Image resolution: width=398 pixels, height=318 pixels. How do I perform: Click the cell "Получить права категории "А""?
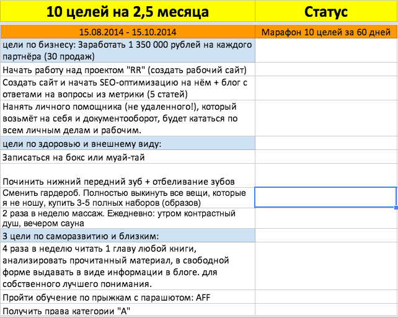(128, 310)
